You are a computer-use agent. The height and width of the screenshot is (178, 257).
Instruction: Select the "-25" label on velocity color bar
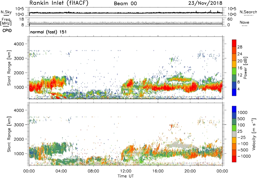tap(241, 137)
